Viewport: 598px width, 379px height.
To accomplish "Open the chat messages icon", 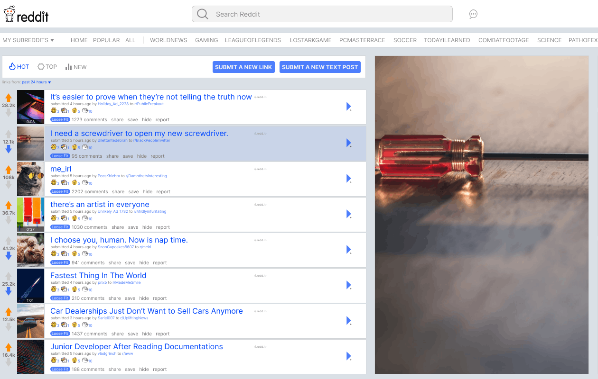I will 473,14.
